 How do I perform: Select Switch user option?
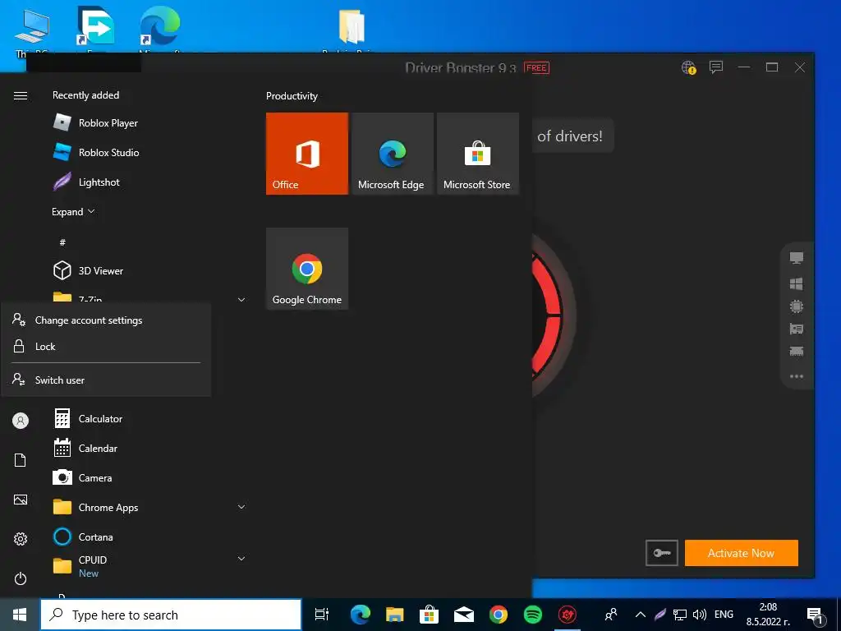tap(106, 380)
